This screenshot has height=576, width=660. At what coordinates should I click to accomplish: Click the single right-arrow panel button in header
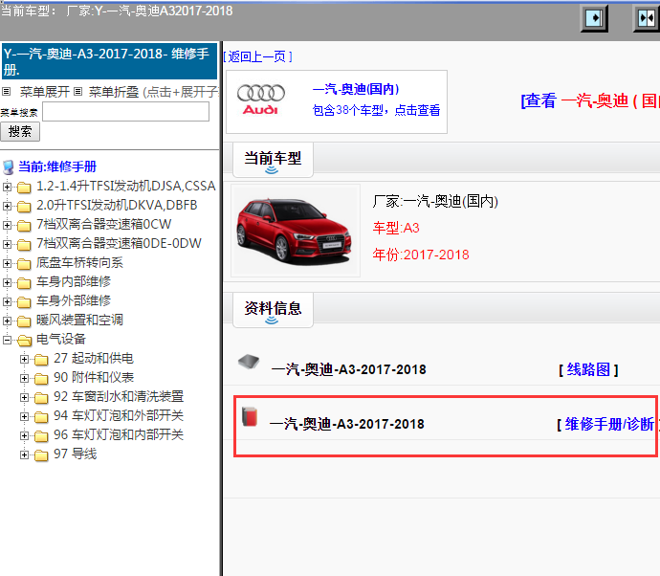pos(594,18)
